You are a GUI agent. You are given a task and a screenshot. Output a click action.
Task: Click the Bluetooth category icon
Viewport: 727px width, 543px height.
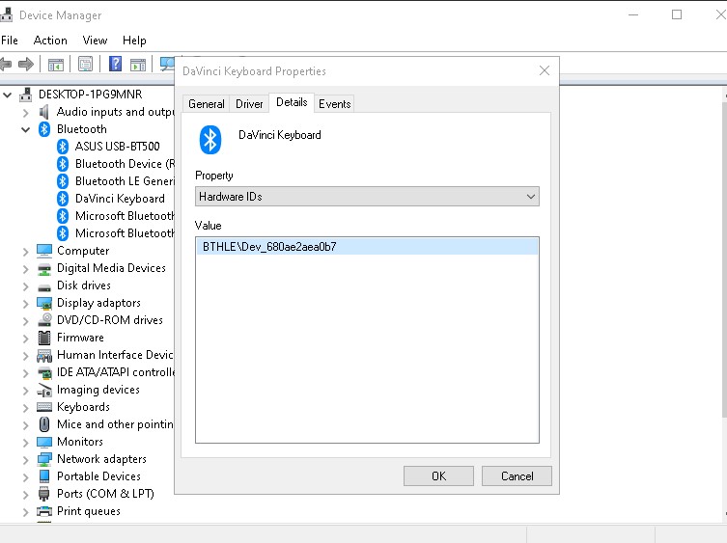click(44, 129)
